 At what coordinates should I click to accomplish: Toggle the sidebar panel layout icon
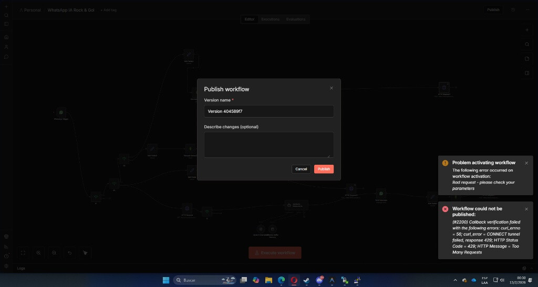(6, 24)
